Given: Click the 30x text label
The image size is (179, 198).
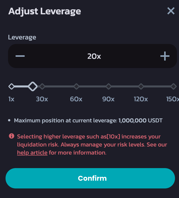Looking at the screenshot, I should [x=42, y=99].
